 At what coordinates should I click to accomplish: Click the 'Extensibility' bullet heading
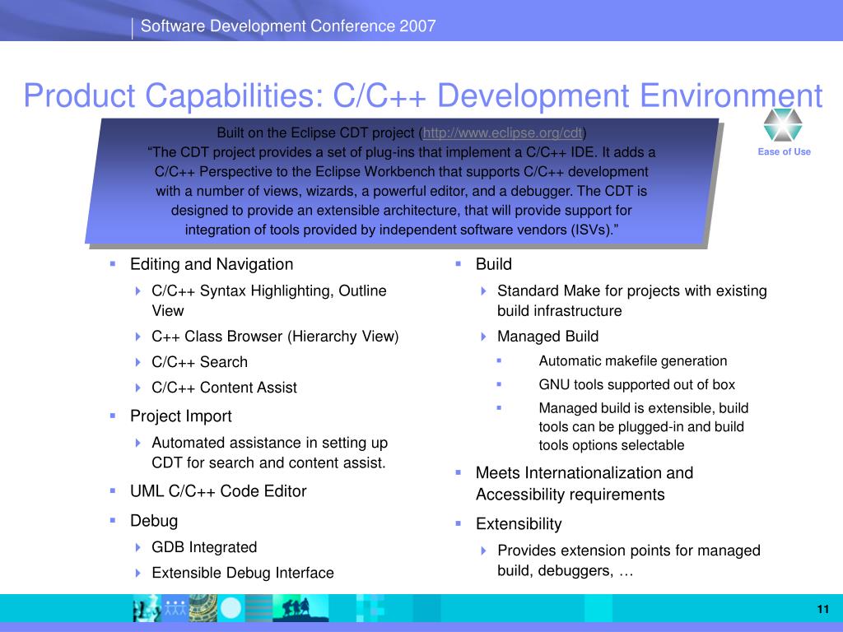coord(519,524)
